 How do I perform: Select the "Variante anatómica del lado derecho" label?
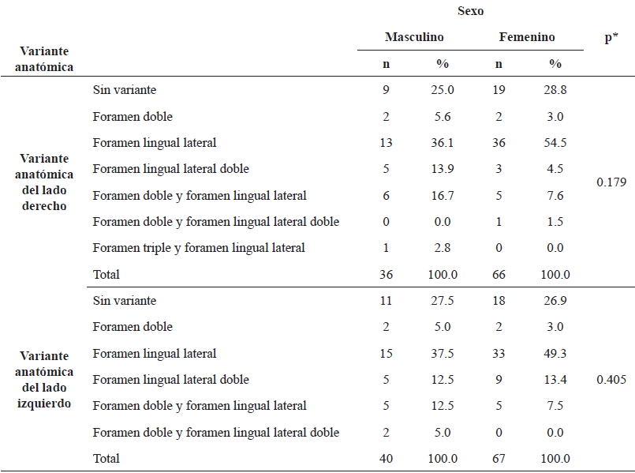pyautogui.click(x=47, y=182)
